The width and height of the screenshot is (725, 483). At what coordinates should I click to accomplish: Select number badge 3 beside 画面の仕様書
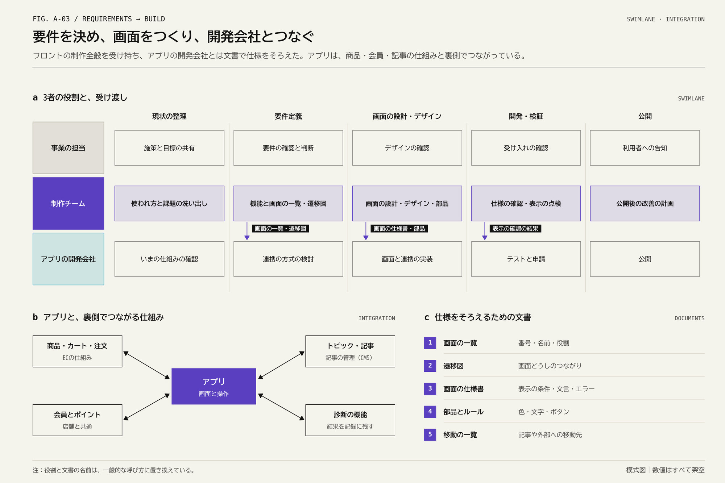[430, 388]
